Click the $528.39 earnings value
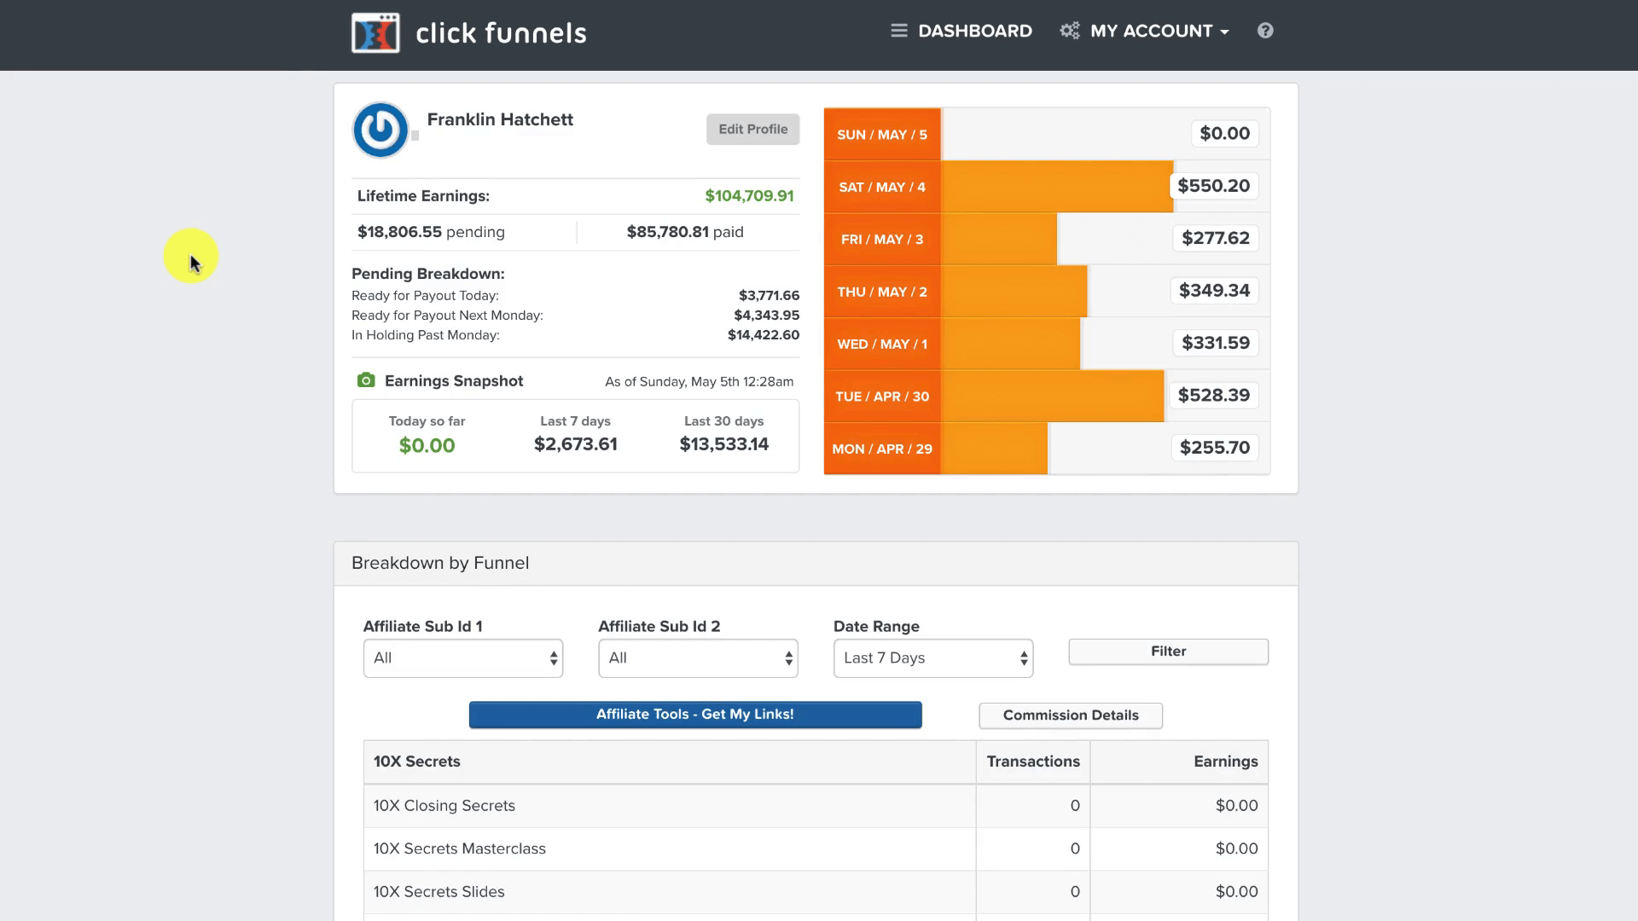 pyautogui.click(x=1213, y=396)
